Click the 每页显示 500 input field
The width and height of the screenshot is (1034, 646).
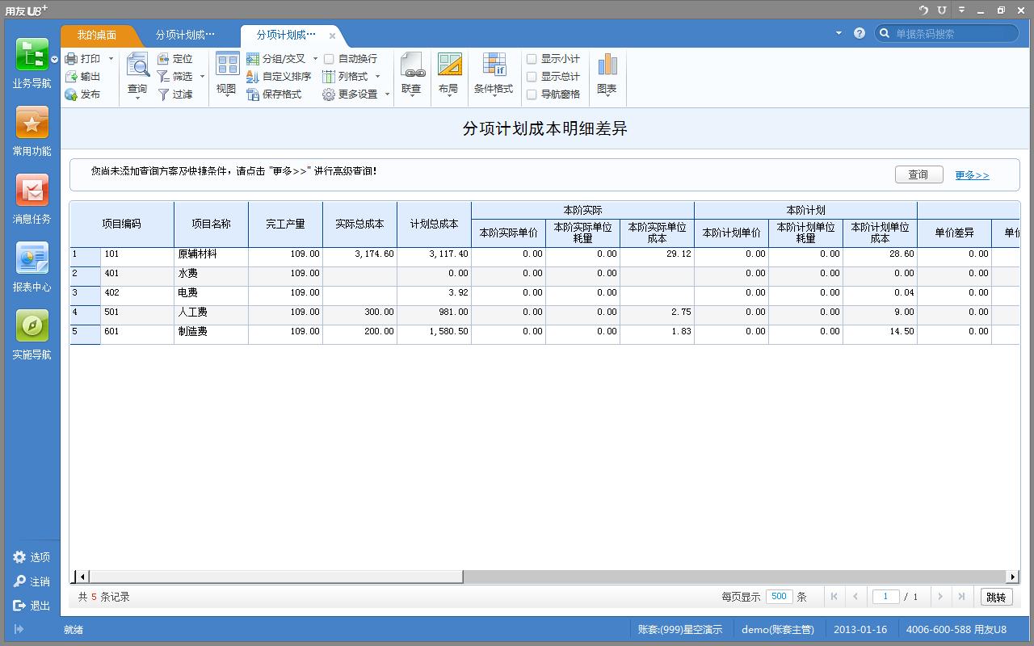click(x=779, y=597)
